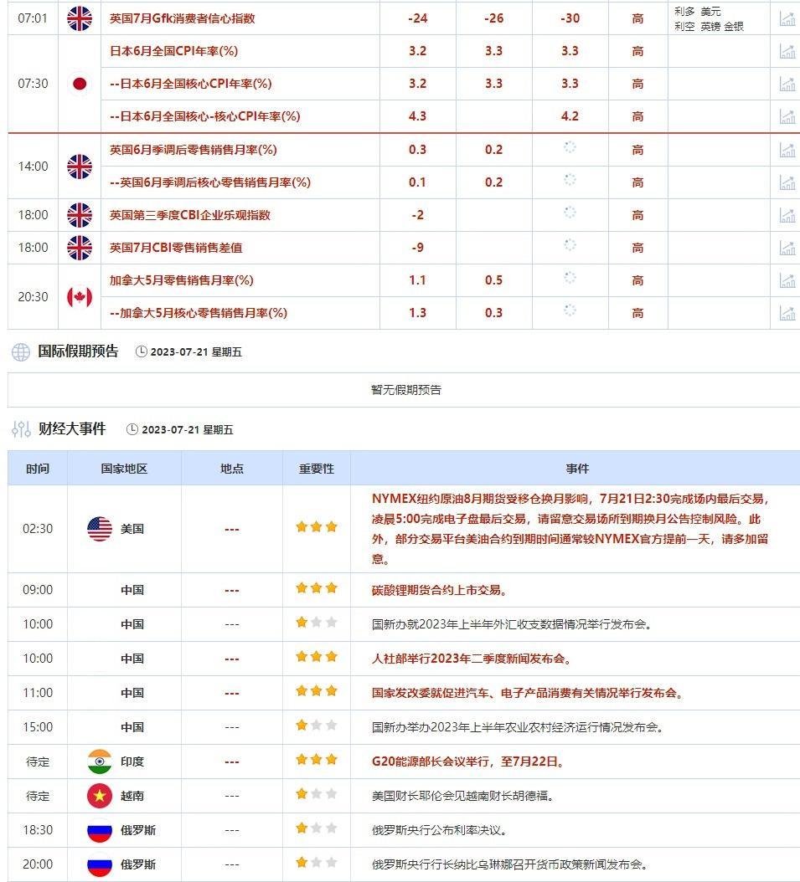The image size is (800, 882).
Task: Select the India flag icon beside the G20 event
Action: tap(99, 761)
